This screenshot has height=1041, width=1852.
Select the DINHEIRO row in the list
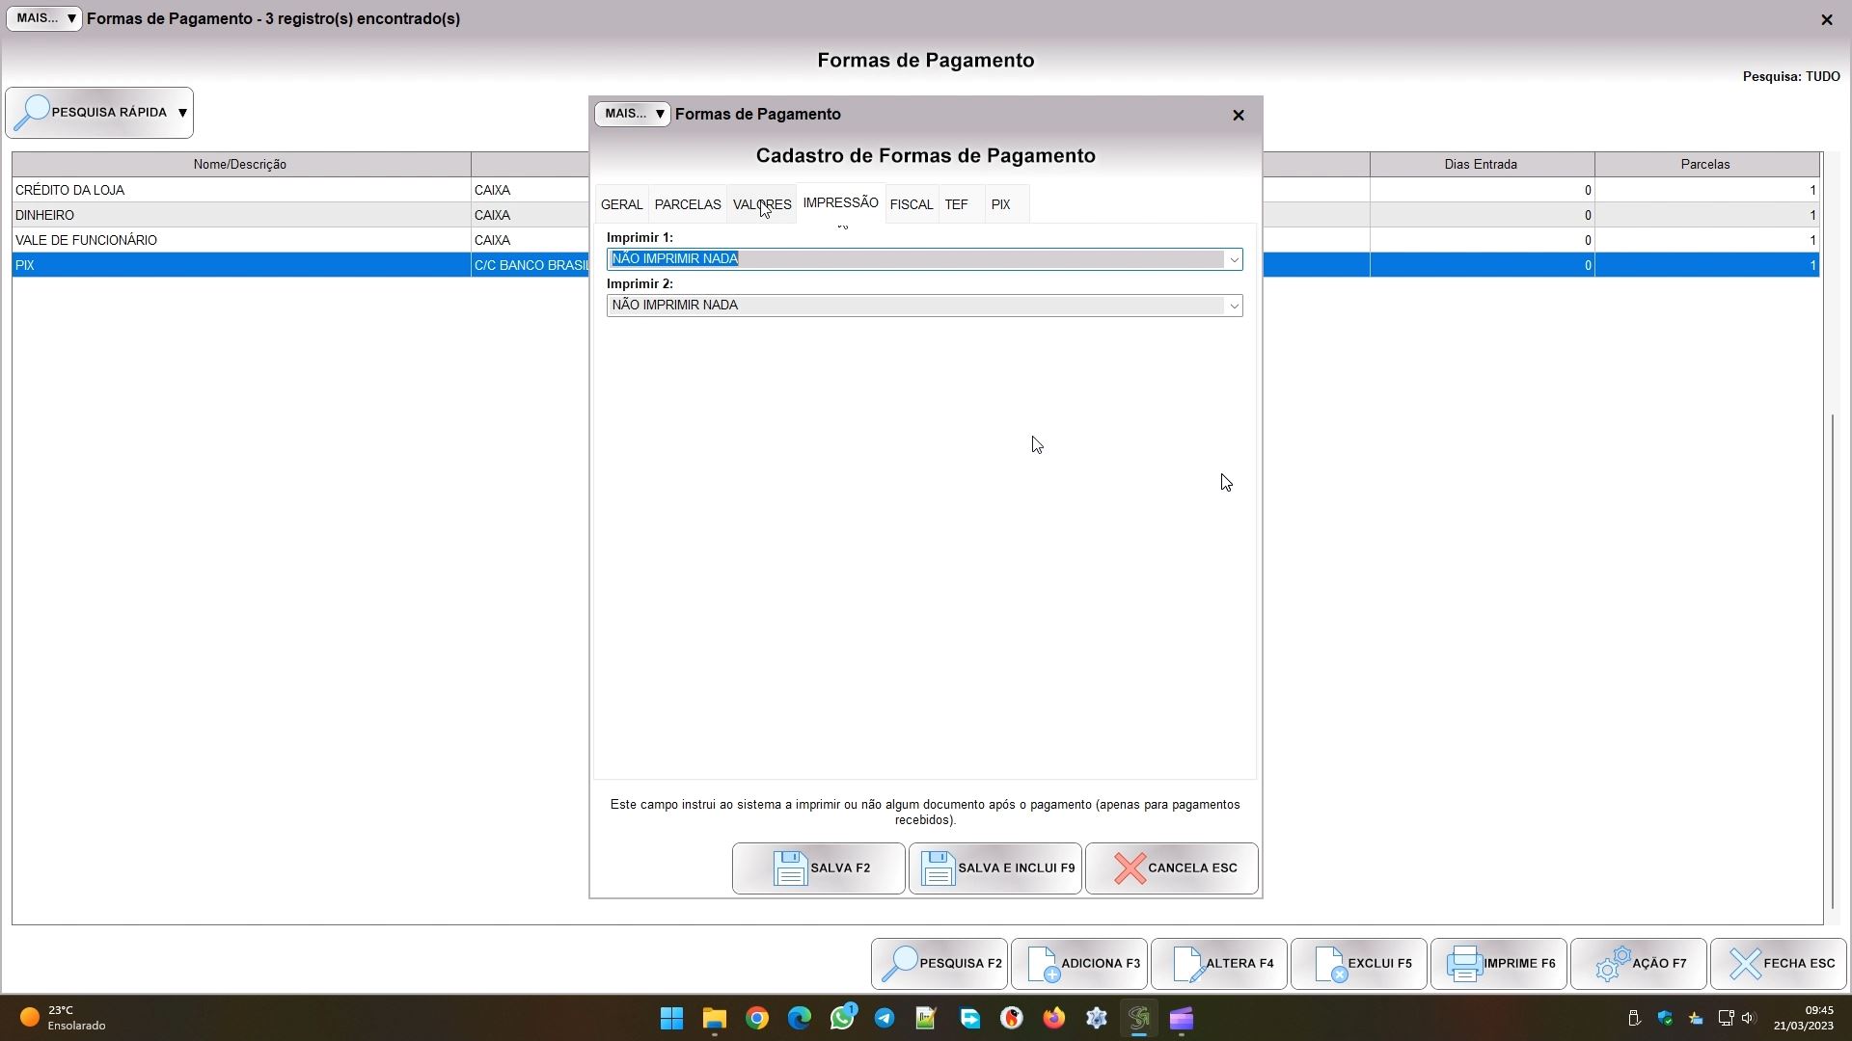point(239,215)
